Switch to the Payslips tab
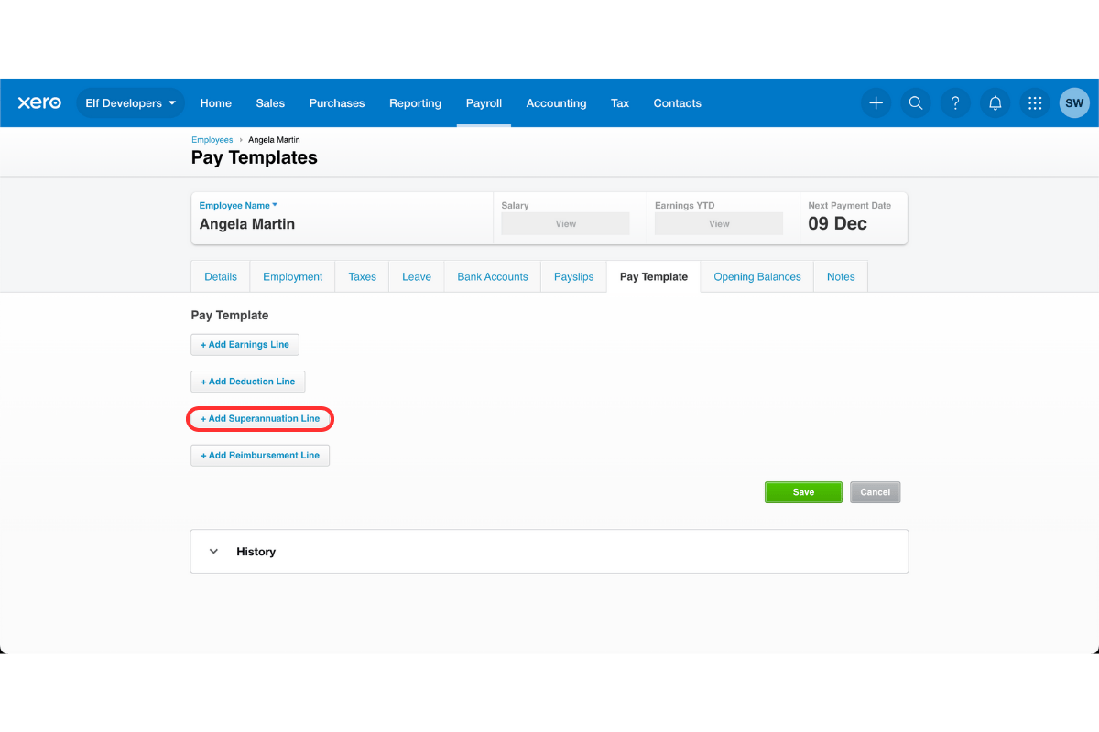Screen dimensions: 1099x732 tap(573, 276)
